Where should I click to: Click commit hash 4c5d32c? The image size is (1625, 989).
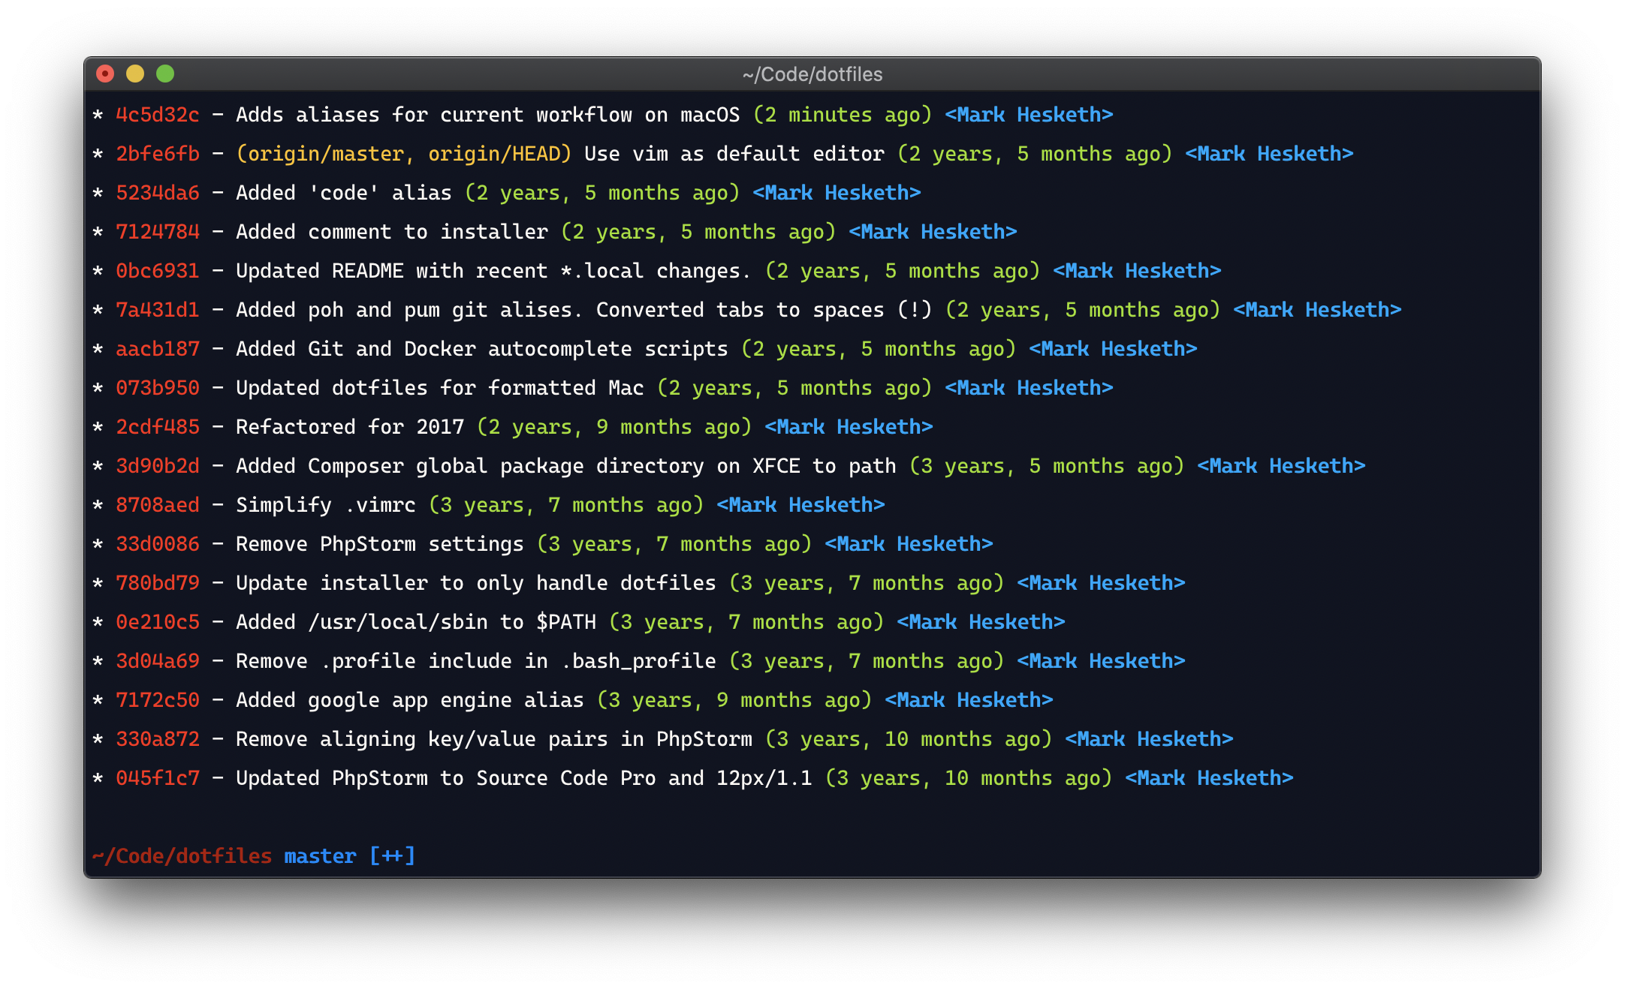click(158, 115)
